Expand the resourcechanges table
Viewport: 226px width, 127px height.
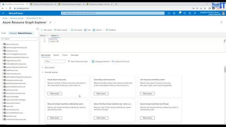(x=2, y=97)
